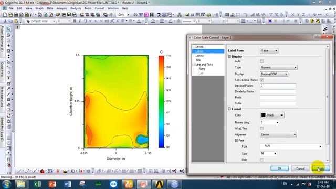Open PowerPoint from the Windows taskbar
The height and width of the screenshot is (189, 336).
52,184
